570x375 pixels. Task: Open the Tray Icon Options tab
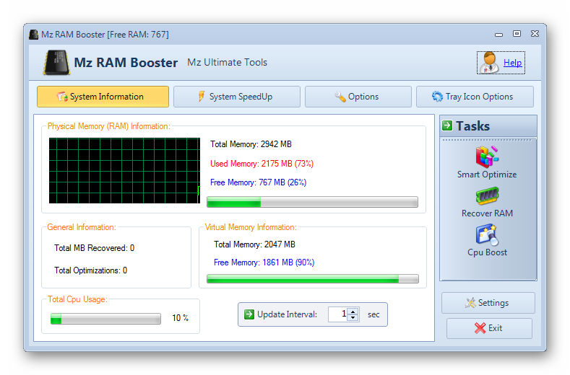tap(475, 97)
